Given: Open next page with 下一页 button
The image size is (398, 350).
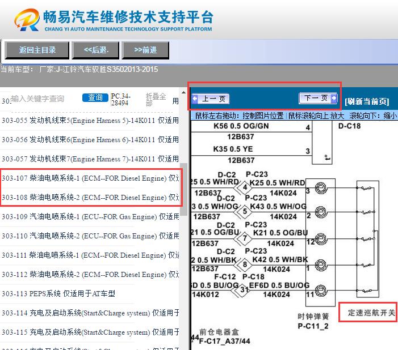Looking at the screenshot, I should click(318, 98).
